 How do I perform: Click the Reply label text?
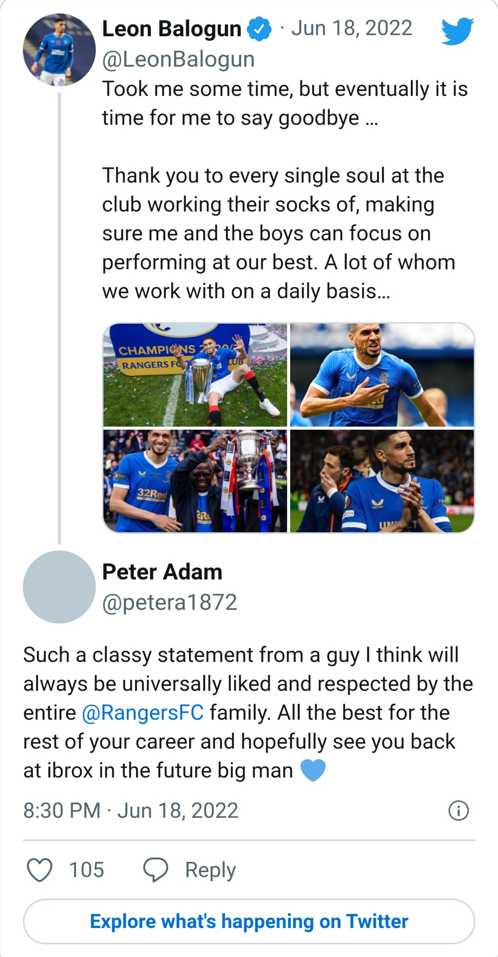click(210, 870)
